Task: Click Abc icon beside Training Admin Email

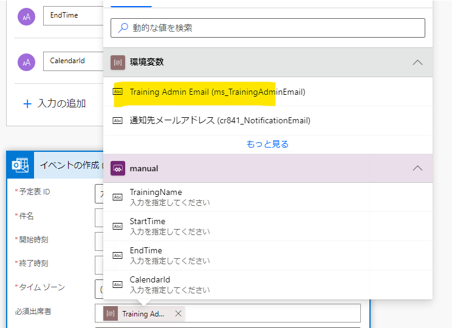Action: (x=118, y=92)
